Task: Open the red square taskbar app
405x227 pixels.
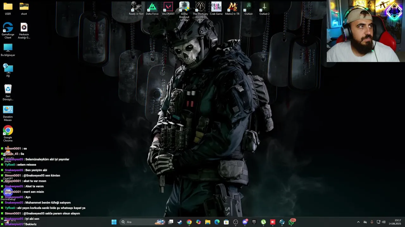Action: pyautogui.click(x=273, y=222)
